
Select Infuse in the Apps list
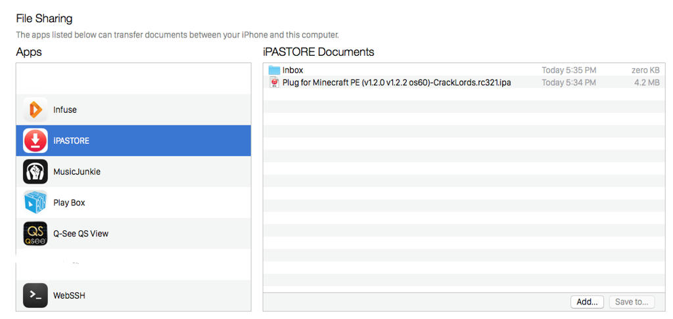(65, 110)
